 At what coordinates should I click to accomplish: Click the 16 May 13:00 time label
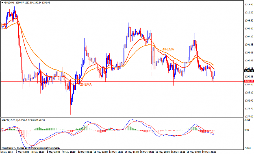pyautogui.click(x=178, y=152)
